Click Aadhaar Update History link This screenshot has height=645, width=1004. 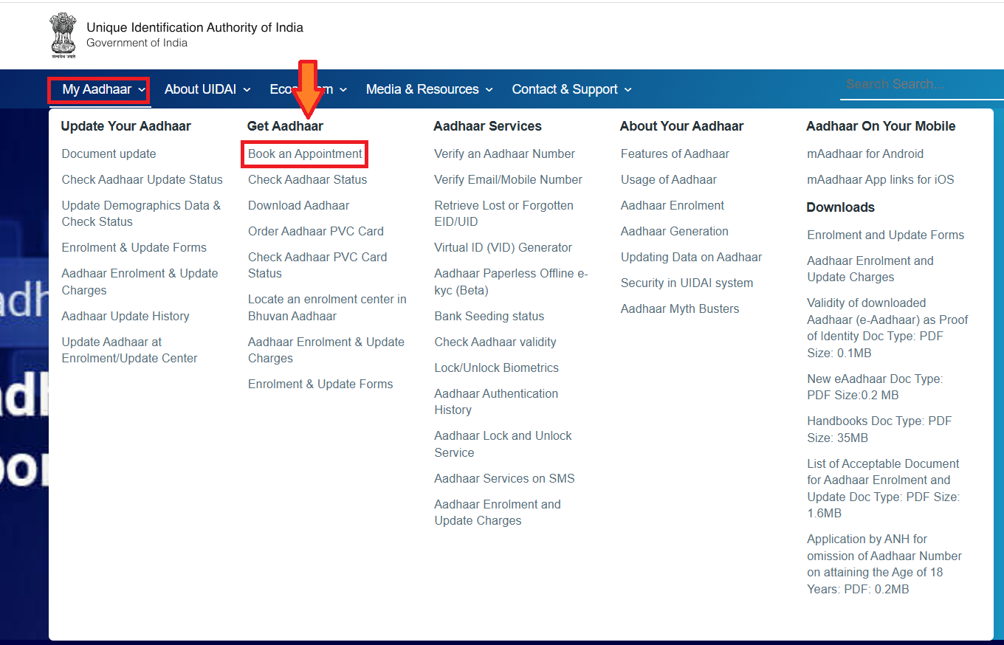pyautogui.click(x=125, y=317)
